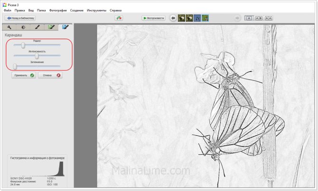Click 'Отмена' to cancel the effect
This screenshot has height=191, width=318.
click(50, 75)
